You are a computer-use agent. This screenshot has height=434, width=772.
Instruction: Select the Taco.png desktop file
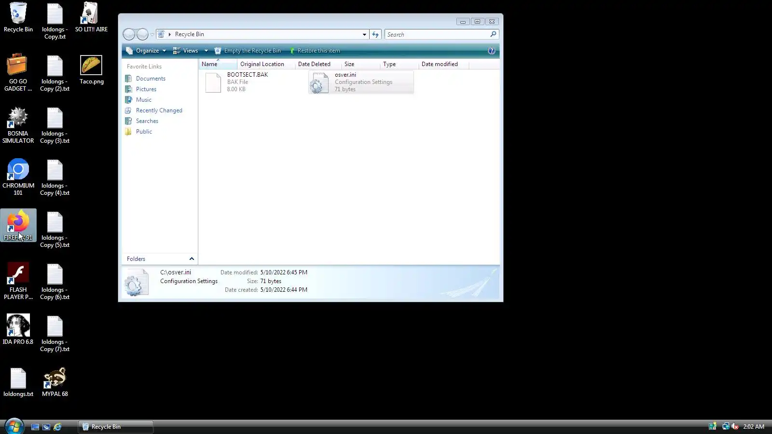(x=91, y=70)
